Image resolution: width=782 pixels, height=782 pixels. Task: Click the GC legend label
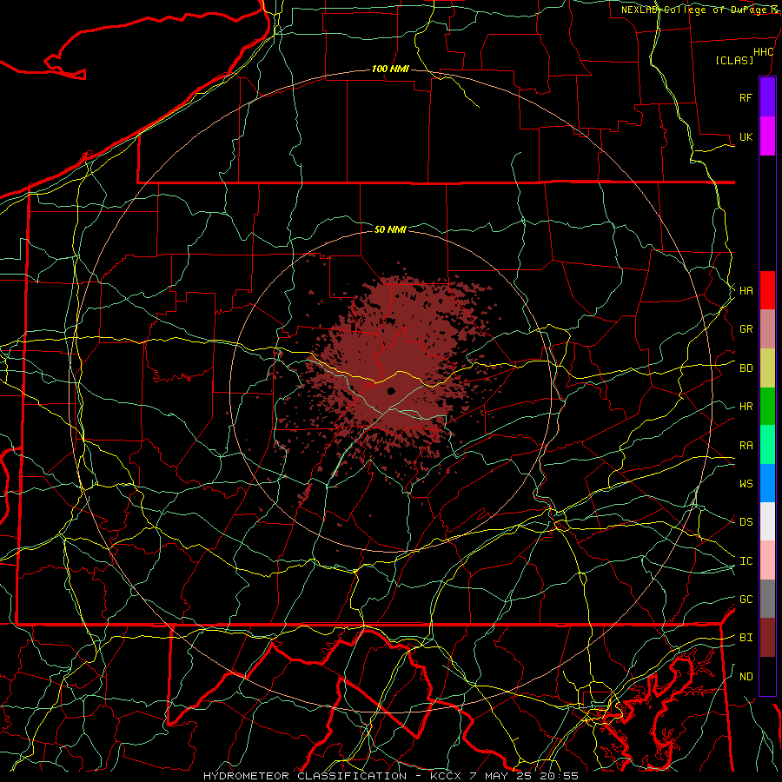pyautogui.click(x=746, y=600)
